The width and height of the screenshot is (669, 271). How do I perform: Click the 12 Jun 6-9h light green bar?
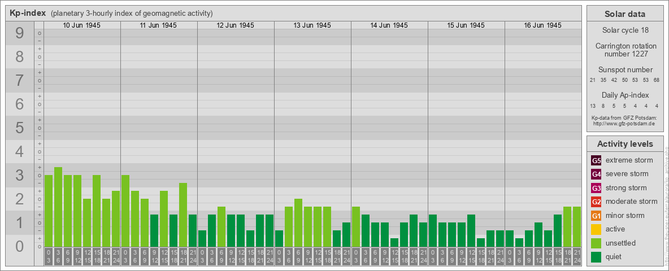tap(221, 227)
